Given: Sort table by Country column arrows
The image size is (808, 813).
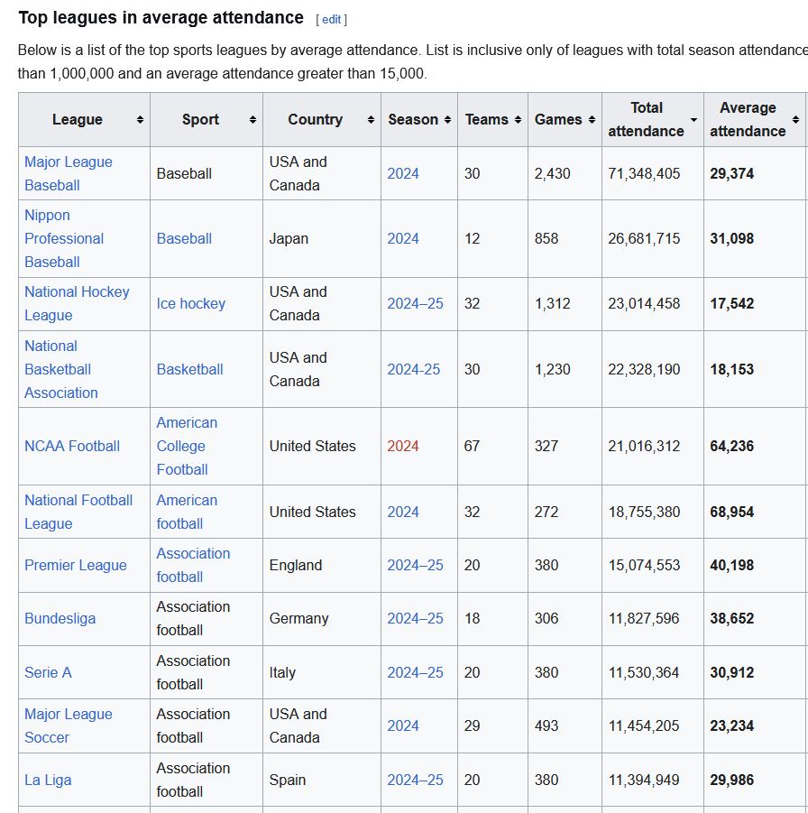Looking at the screenshot, I should tap(371, 120).
